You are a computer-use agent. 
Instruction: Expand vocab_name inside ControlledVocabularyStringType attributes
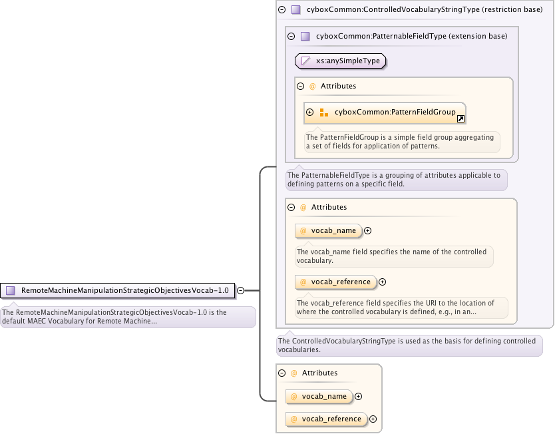click(367, 231)
